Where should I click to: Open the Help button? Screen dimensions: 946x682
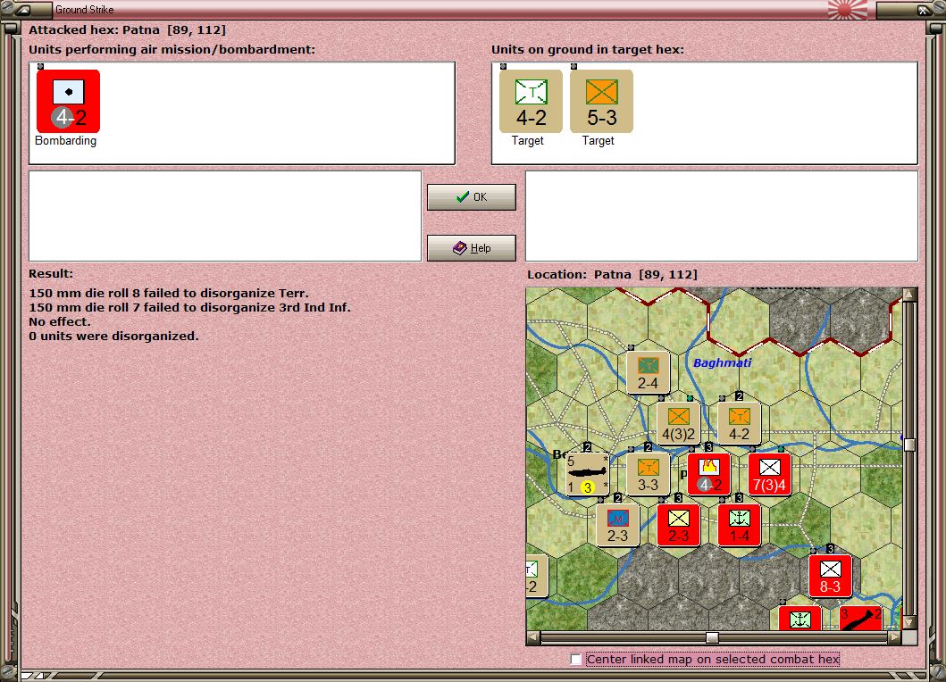click(471, 248)
